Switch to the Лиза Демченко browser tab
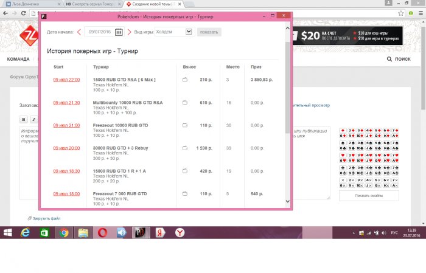Viewport: 426px width, 273px height. click(33, 4)
